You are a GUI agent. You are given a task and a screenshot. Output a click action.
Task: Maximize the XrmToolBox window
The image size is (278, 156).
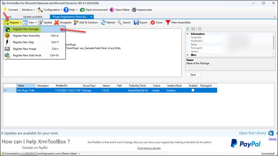(263, 3)
